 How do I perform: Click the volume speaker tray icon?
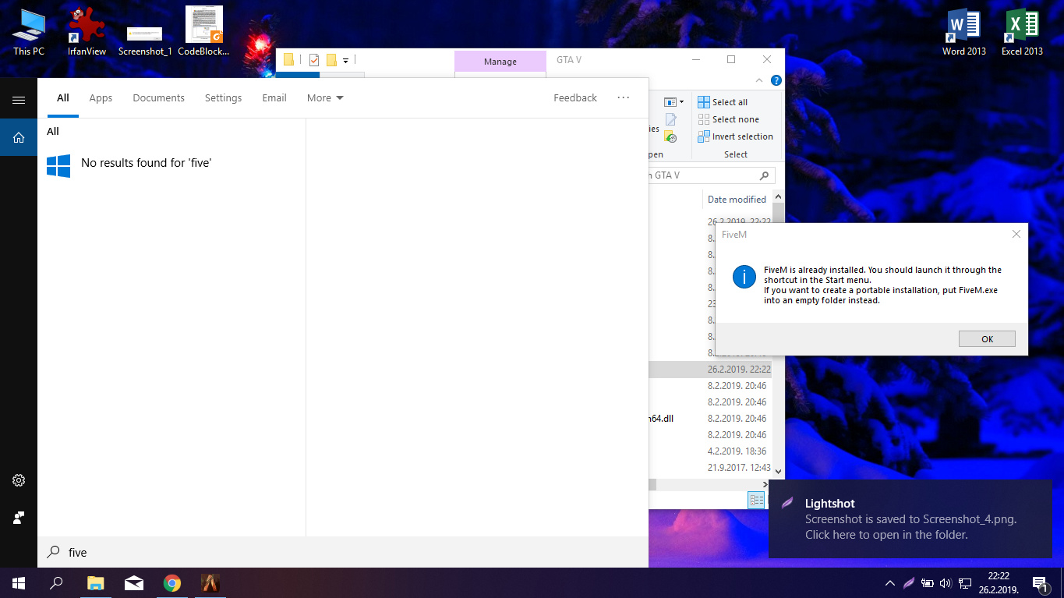(946, 582)
